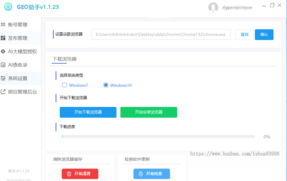
Task: Switch to the 下载浏览器 tab
Action: [65, 59]
